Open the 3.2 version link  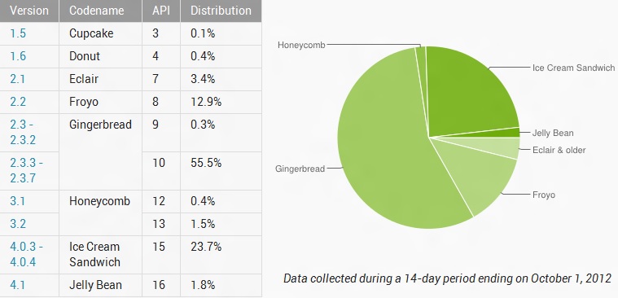pos(18,224)
